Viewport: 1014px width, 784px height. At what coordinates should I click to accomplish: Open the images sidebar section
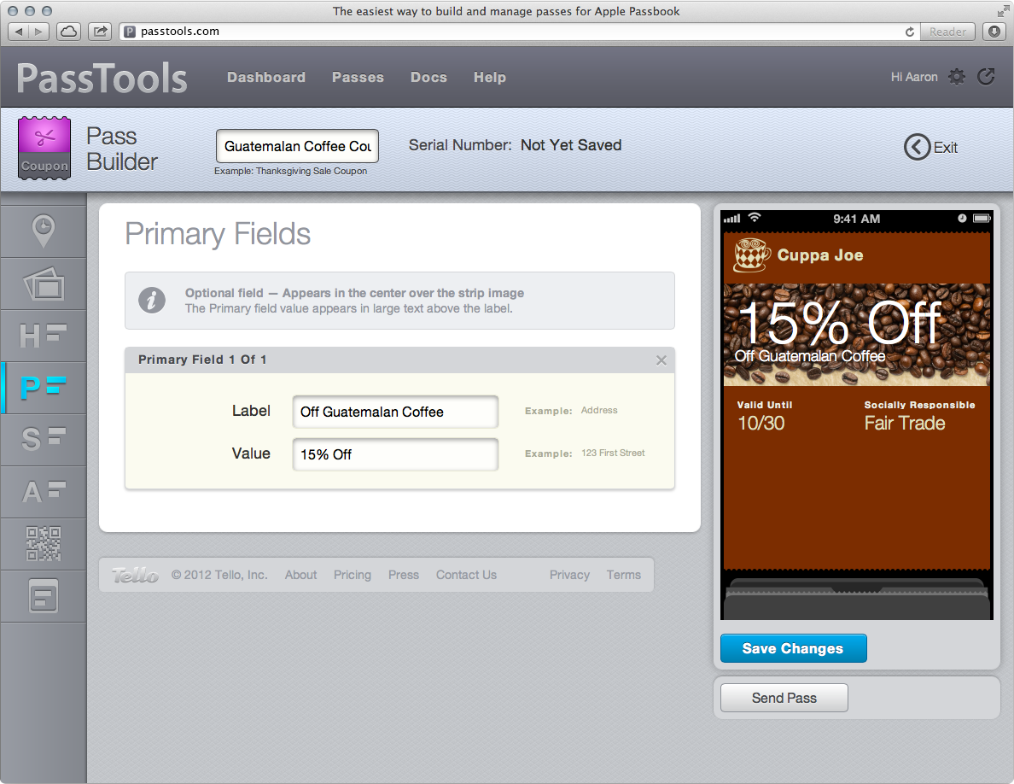[x=44, y=284]
